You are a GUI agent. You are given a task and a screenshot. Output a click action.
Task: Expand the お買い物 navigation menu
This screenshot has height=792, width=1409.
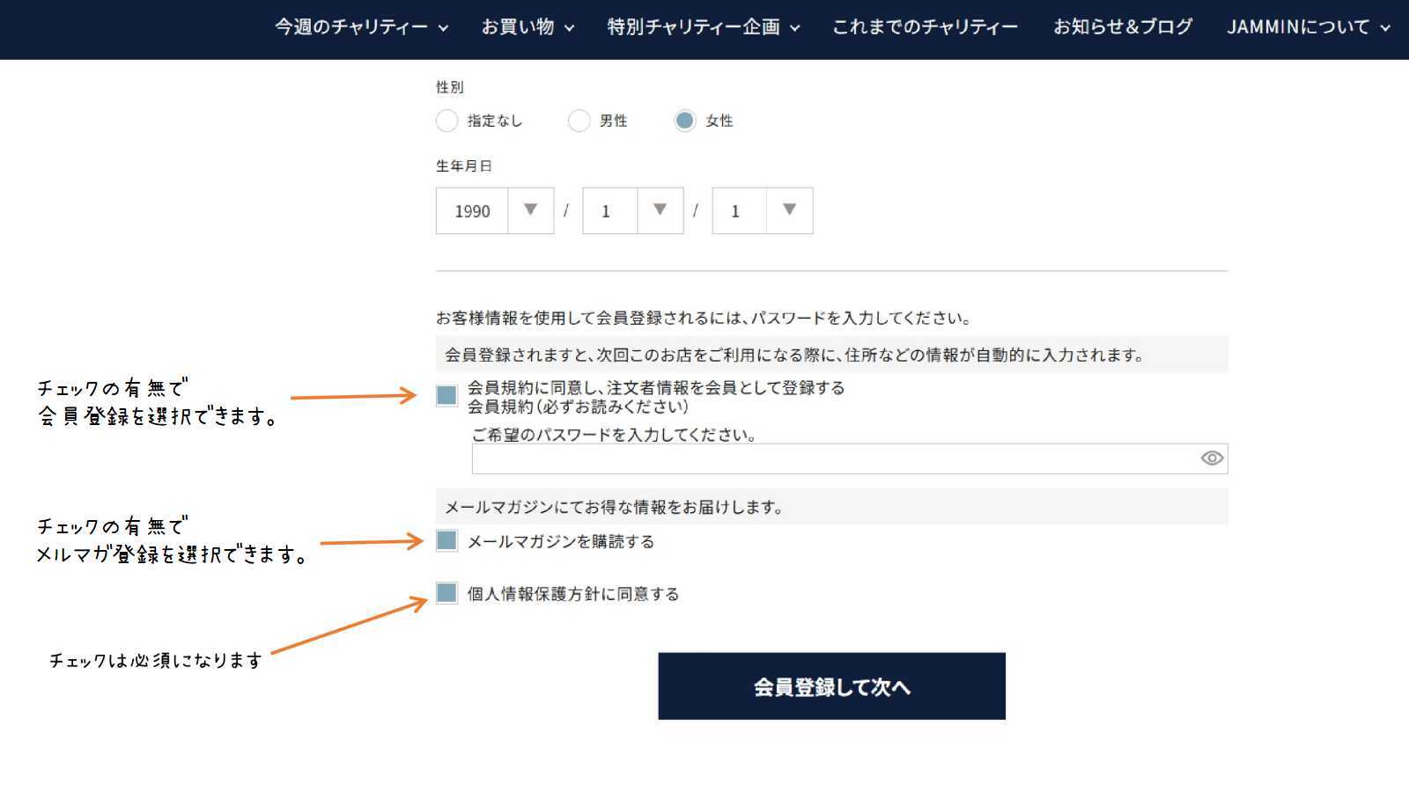[527, 27]
